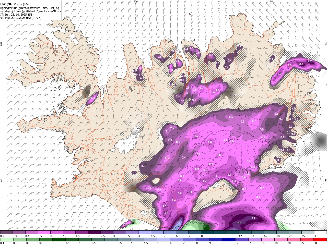The image size is (327, 245).
Task: Select the lavender 4–4.5 swatch in top legend row
Action: coord(145,232)
